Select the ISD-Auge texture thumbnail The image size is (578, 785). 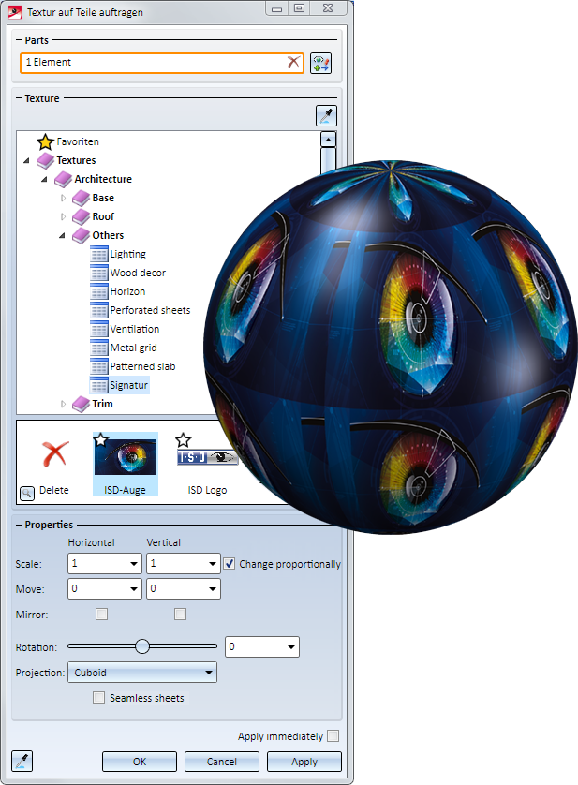click(126, 456)
